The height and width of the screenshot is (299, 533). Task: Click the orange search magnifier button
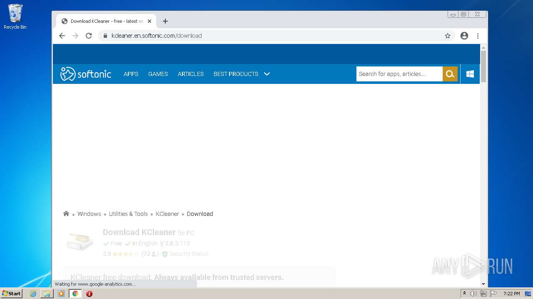tap(450, 74)
